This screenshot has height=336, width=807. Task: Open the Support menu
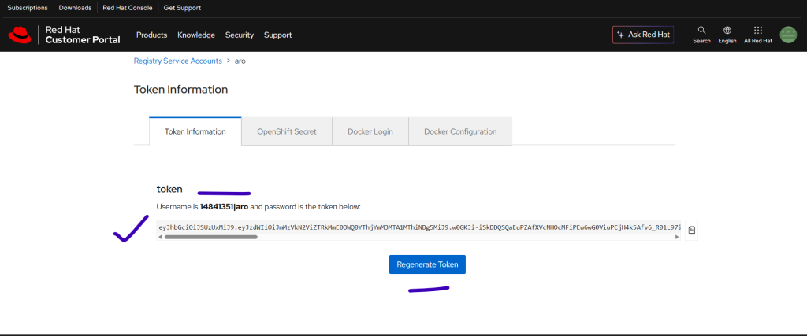[277, 35]
